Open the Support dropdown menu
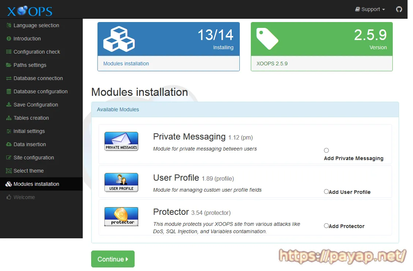The width and height of the screenshot is (413, 271). pos(370,9)
